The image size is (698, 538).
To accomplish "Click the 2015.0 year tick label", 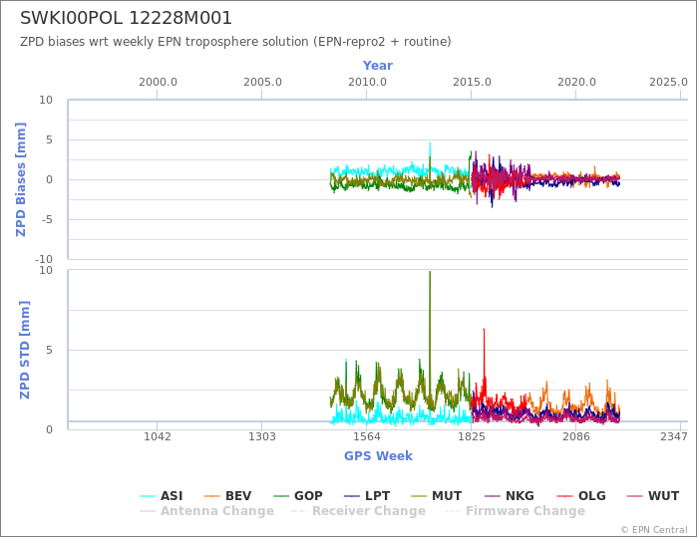I will click(x=472, y=83).
